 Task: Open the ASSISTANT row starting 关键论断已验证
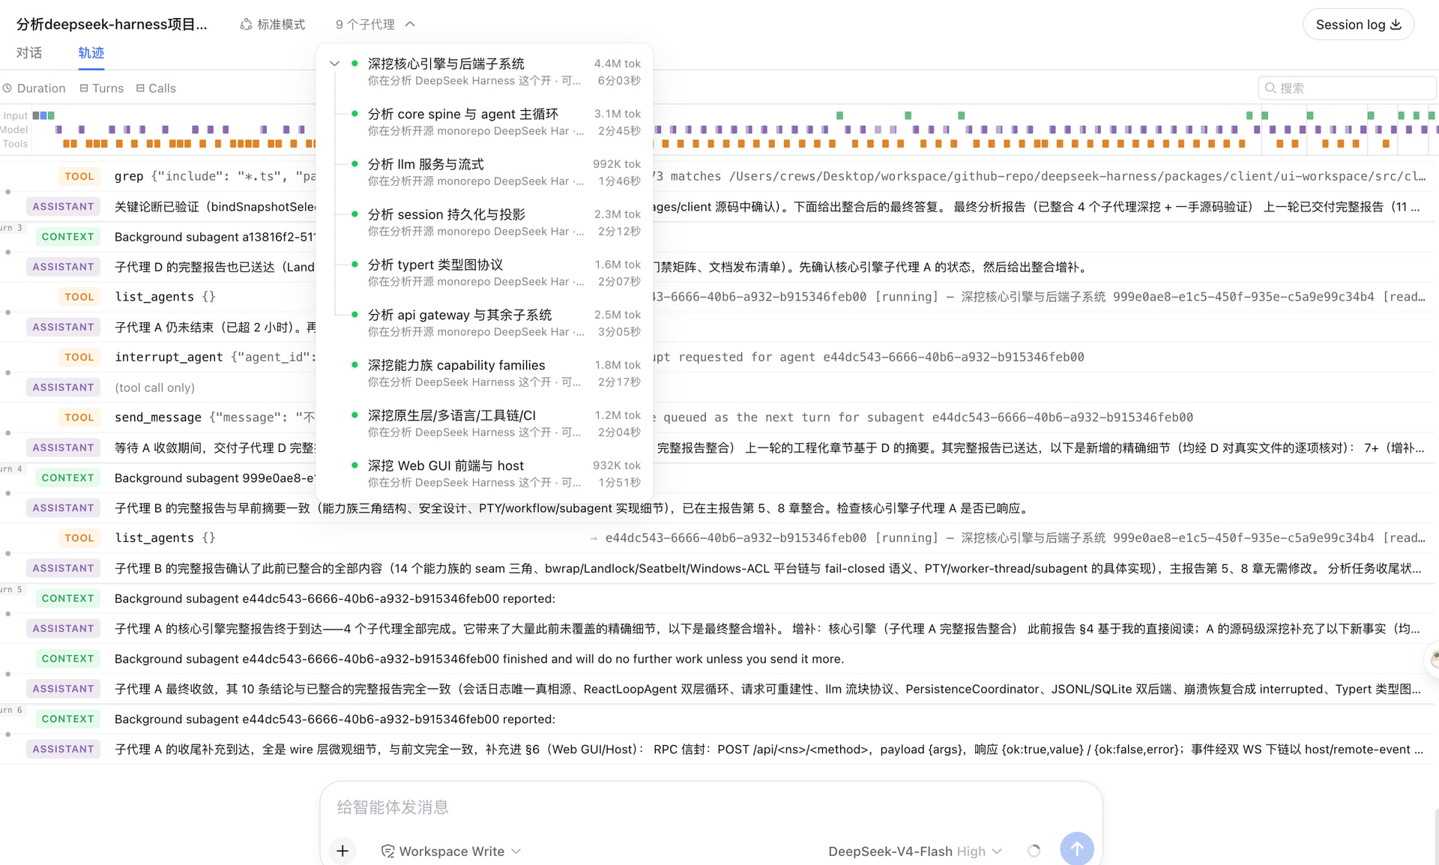point(719,206)
